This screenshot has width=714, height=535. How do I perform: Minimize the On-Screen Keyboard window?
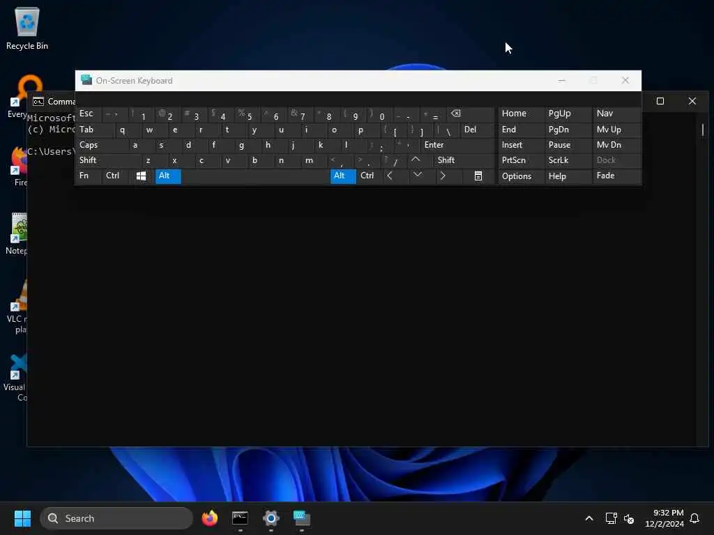pos(561,81)
